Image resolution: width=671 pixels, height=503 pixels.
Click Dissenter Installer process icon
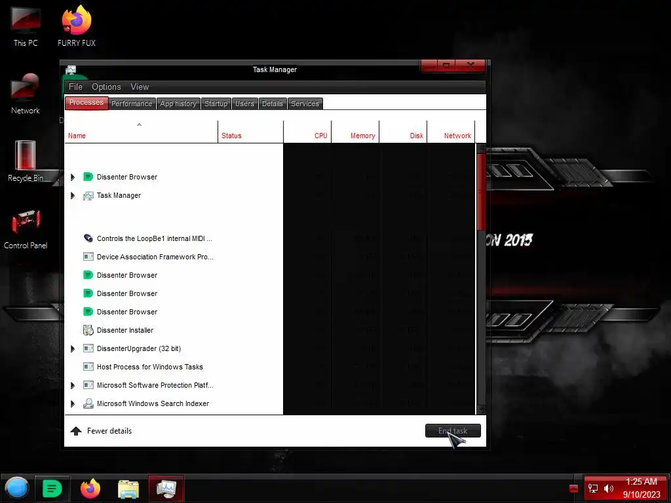pyautogui.click(x=88, y=330)
